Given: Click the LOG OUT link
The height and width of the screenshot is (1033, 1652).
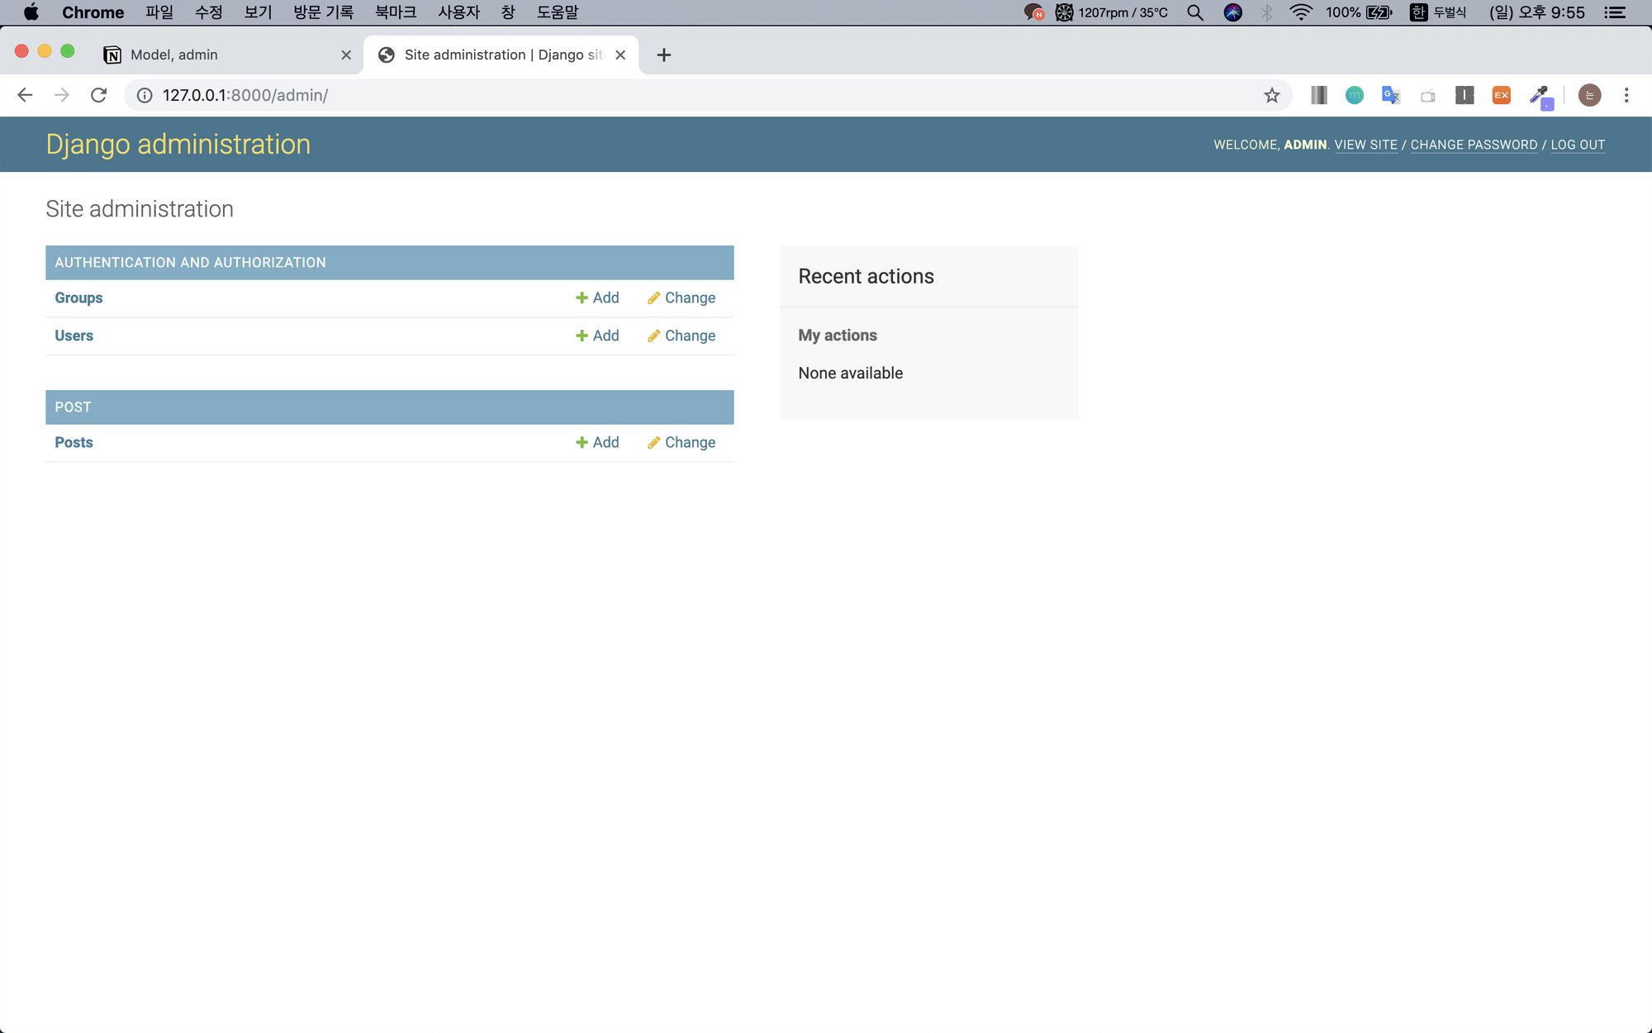Looking at the screenshot, I should pos(1578,145).
